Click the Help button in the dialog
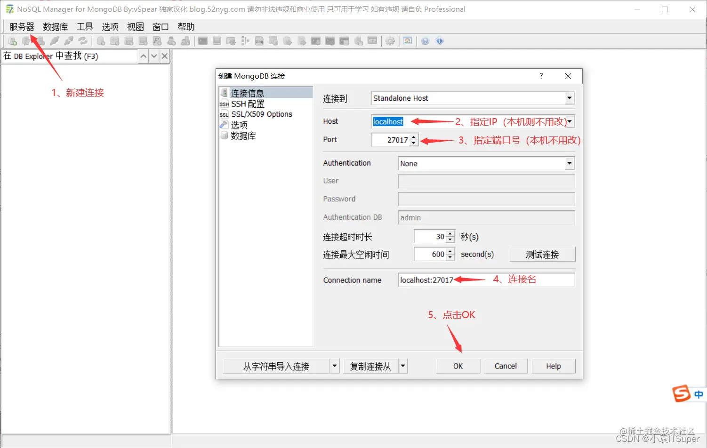The height and width of the screenshot is (448, 707). tap(554, 366)
